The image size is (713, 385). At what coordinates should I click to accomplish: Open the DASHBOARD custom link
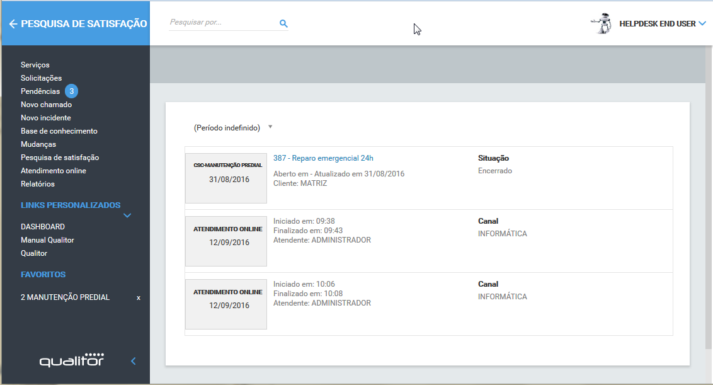pyautogui.click(x=42, y=227)
